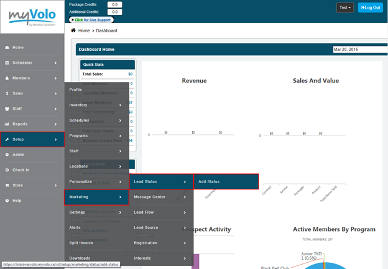Image resolution: width=388 pixels, height=269 pixels.
Task: Click the Schedules calendar icon in sidebar
Action: tap(7, 63)
